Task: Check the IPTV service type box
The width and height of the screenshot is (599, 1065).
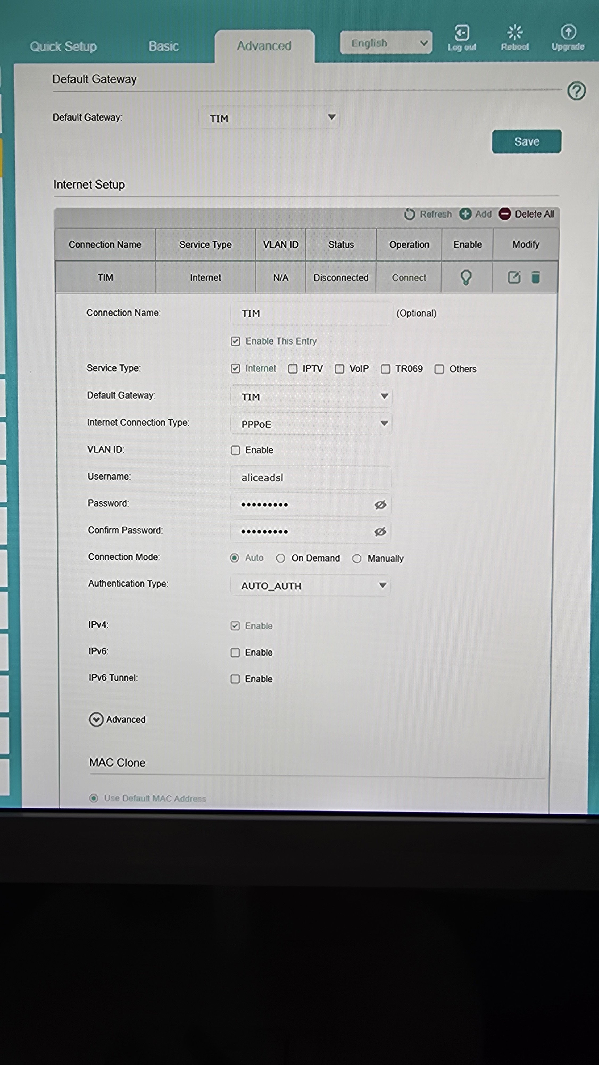Action: 293,369
